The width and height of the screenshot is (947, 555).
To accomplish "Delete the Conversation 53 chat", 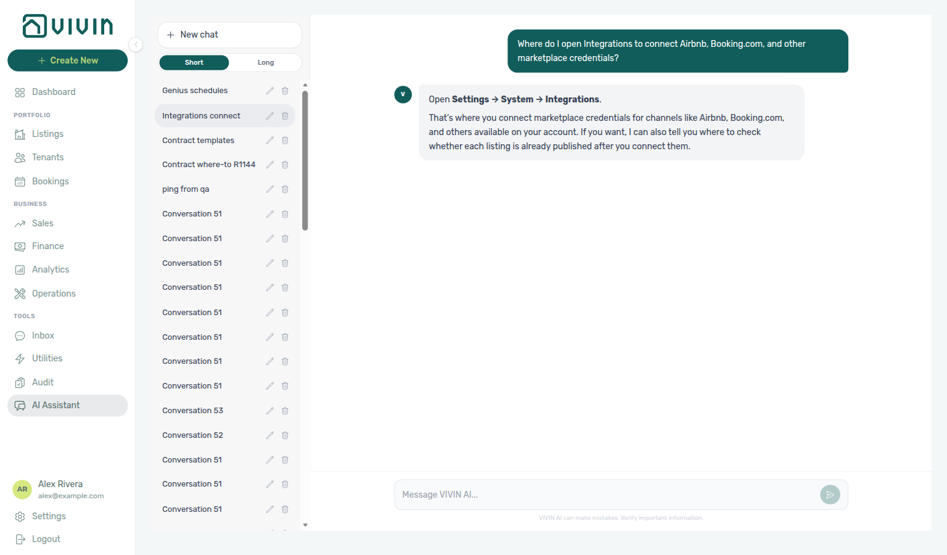I will click(285, 411).
